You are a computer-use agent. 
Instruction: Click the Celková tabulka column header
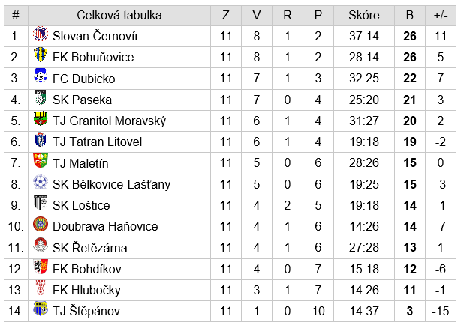click(x=119, y=16)
